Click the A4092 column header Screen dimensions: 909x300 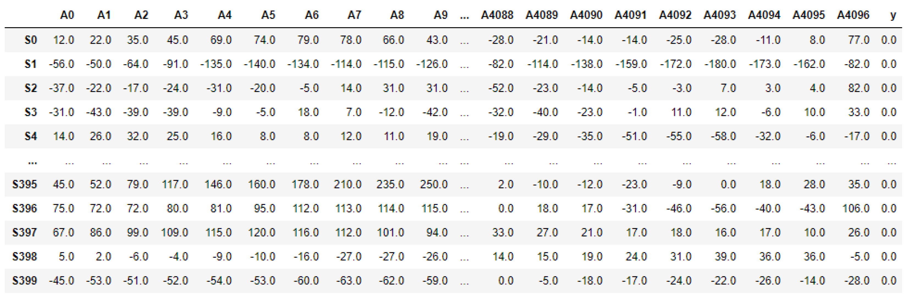click(x=675, y=15)
